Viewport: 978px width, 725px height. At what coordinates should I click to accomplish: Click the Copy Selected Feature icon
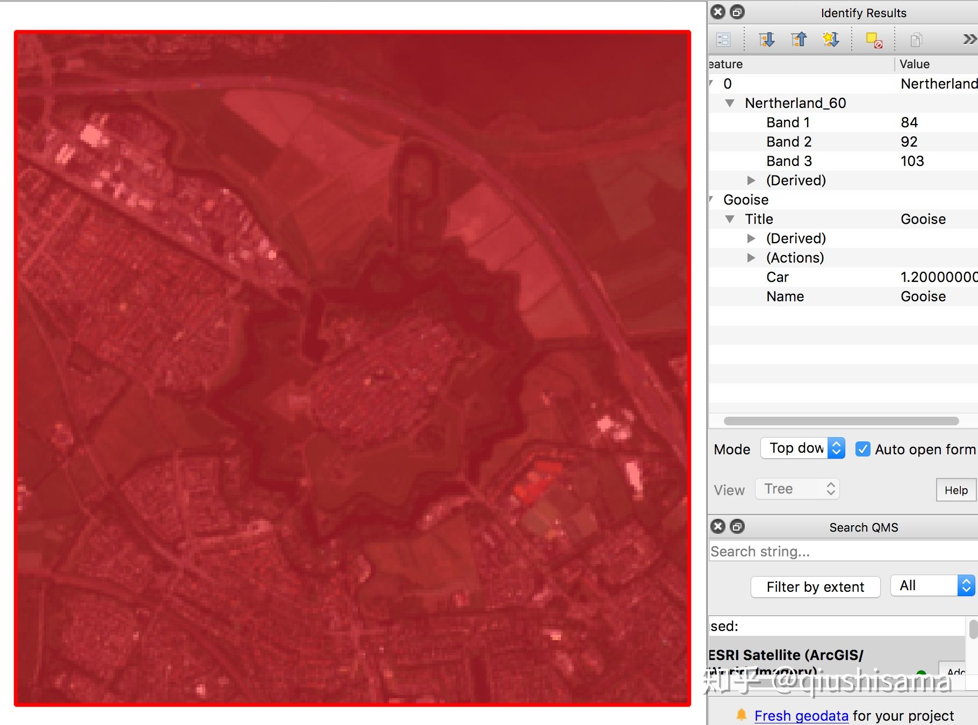[x=916, y=40]
